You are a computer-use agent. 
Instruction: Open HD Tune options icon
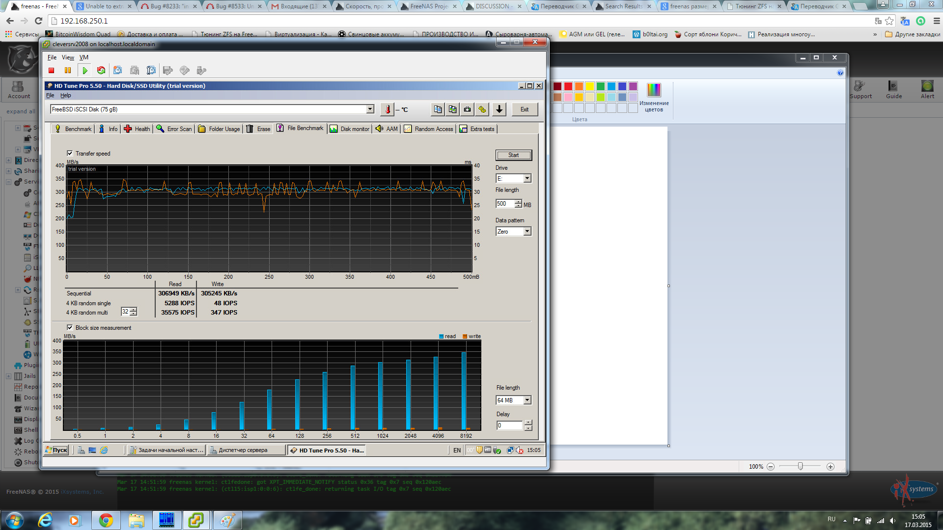482,109
